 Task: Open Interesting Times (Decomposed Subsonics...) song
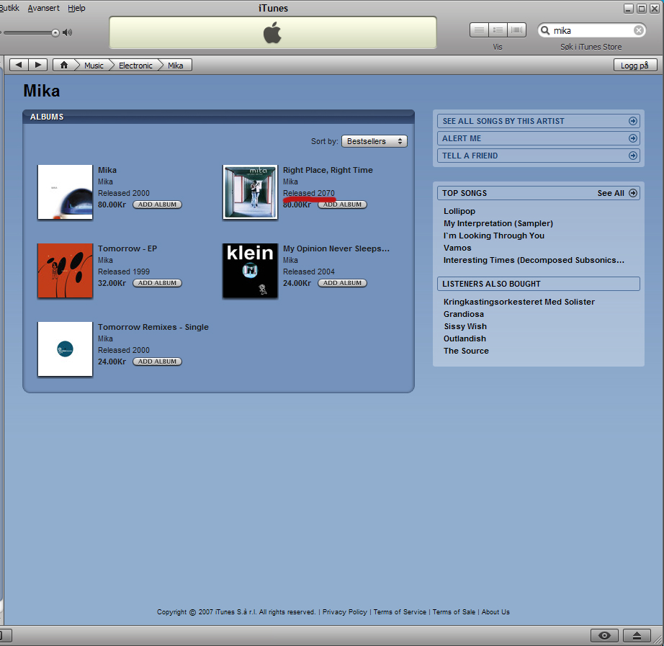point(534,260)
